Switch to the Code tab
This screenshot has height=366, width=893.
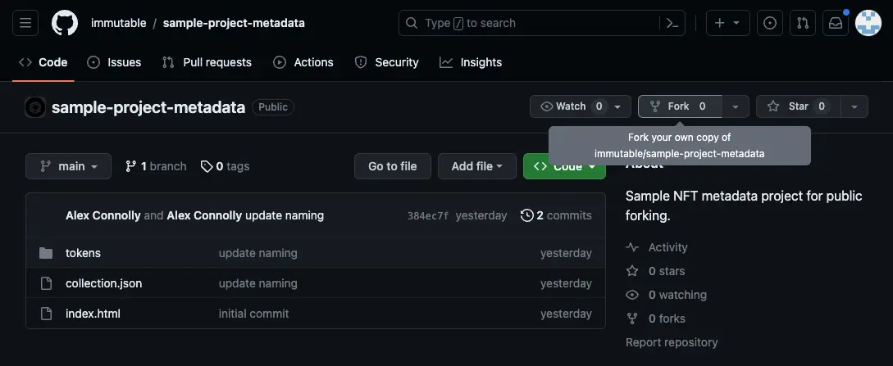(x=43, y=62)
